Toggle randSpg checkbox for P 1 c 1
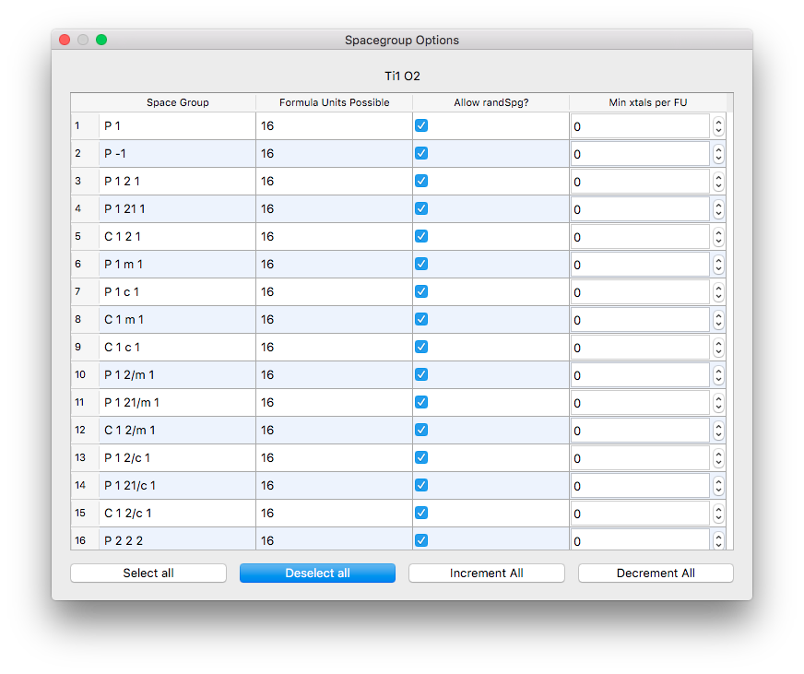Viewport: 804px width, 674px height. (x=421, y=292)
